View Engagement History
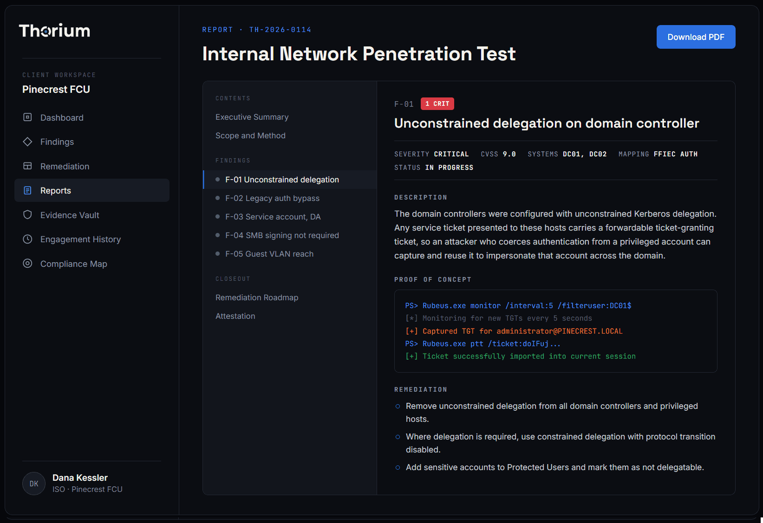 point(92,239)
